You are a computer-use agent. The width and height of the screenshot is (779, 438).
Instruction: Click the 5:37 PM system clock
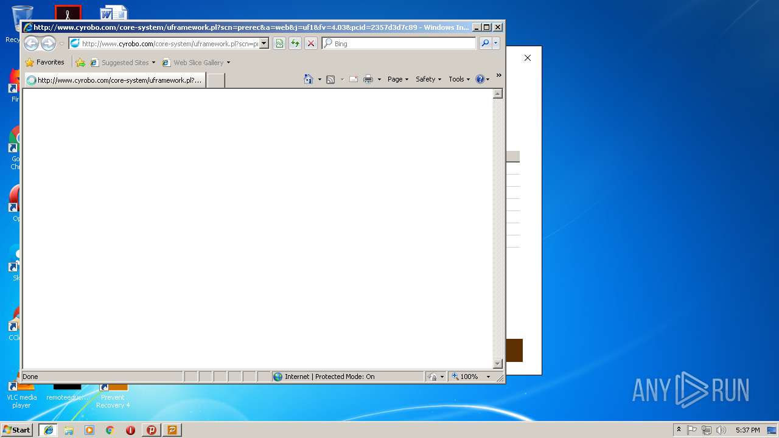point(747,430)
